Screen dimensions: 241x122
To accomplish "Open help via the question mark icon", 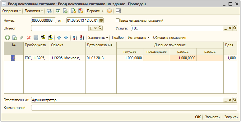I will pyautogui.click(x=109, y=11).
